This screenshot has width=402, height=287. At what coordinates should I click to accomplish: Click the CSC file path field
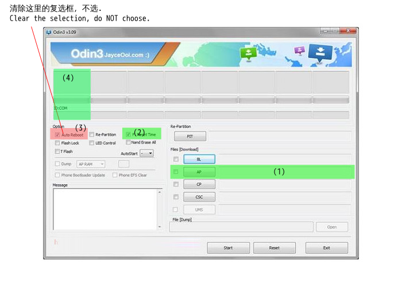coord(285,197)
